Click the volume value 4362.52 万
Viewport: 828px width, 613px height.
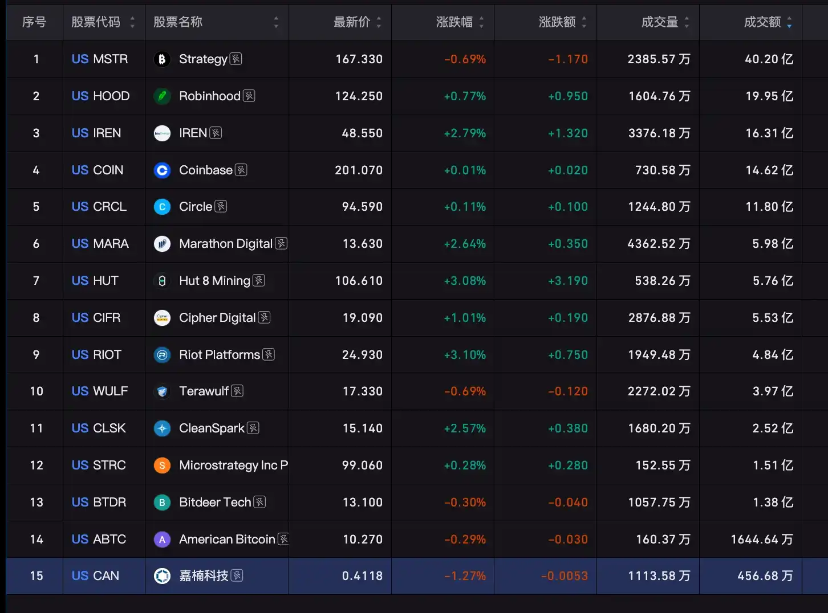pyautogui.click(x=659, y=244)
